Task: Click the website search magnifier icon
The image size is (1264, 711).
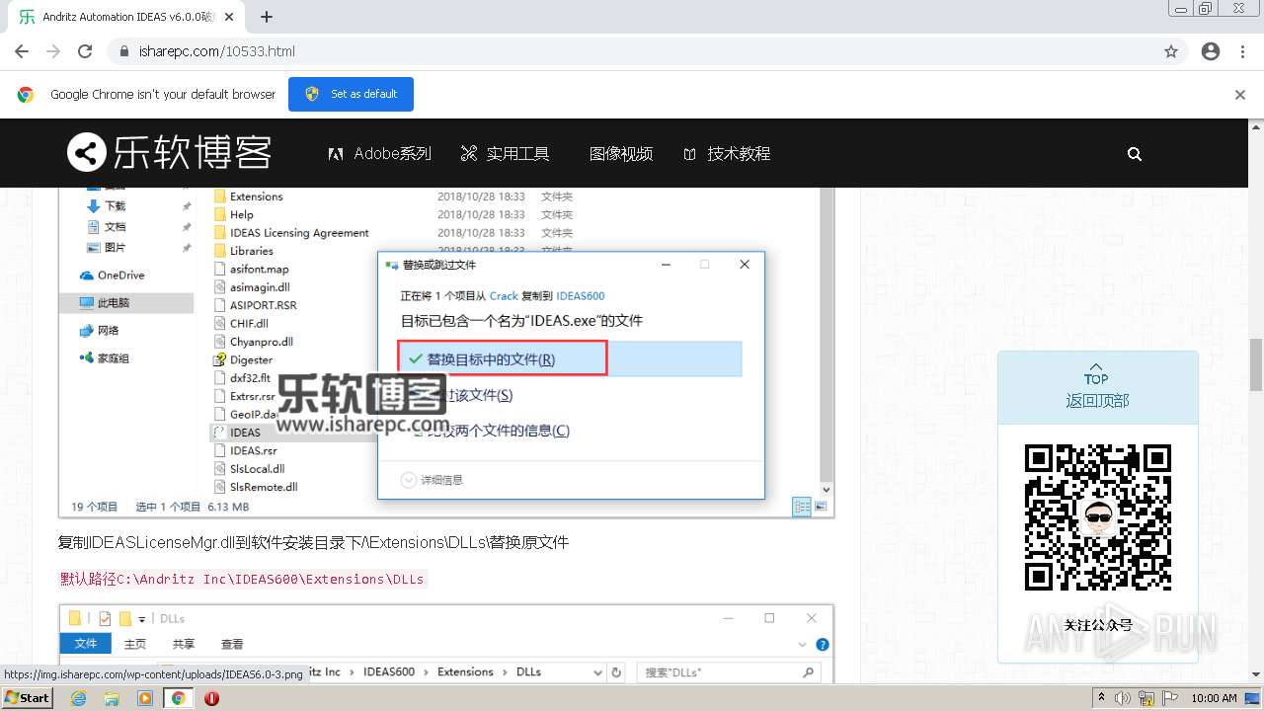Action: 1135,154
